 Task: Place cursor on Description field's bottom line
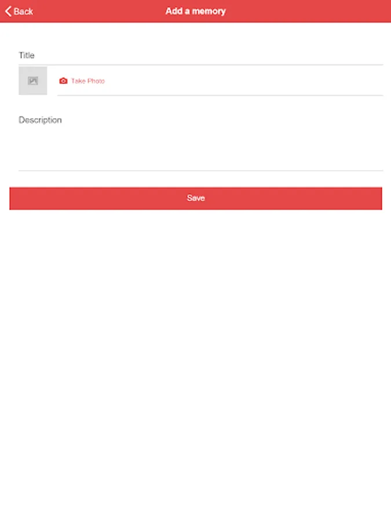(x=201, y=170)
